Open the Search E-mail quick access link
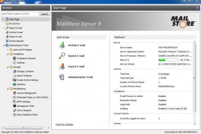 point(76,56)
